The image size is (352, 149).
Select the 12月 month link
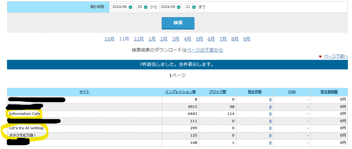point(139,39)
